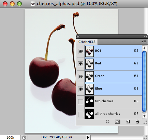The image size is (148, 140).
Task: Click Doc: 291.4K/485.7K status text
Action: pyautogui.click(x=57, y=137)
